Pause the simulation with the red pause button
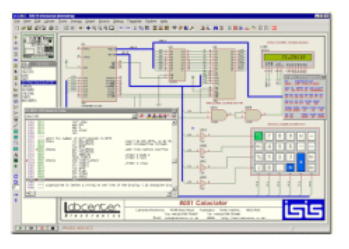 pos(42,228)
